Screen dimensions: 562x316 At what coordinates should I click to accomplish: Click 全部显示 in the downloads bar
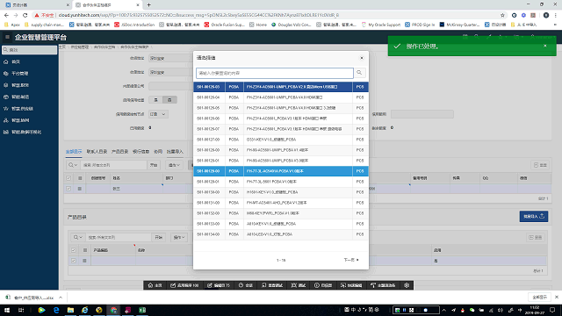click(539, 297)
